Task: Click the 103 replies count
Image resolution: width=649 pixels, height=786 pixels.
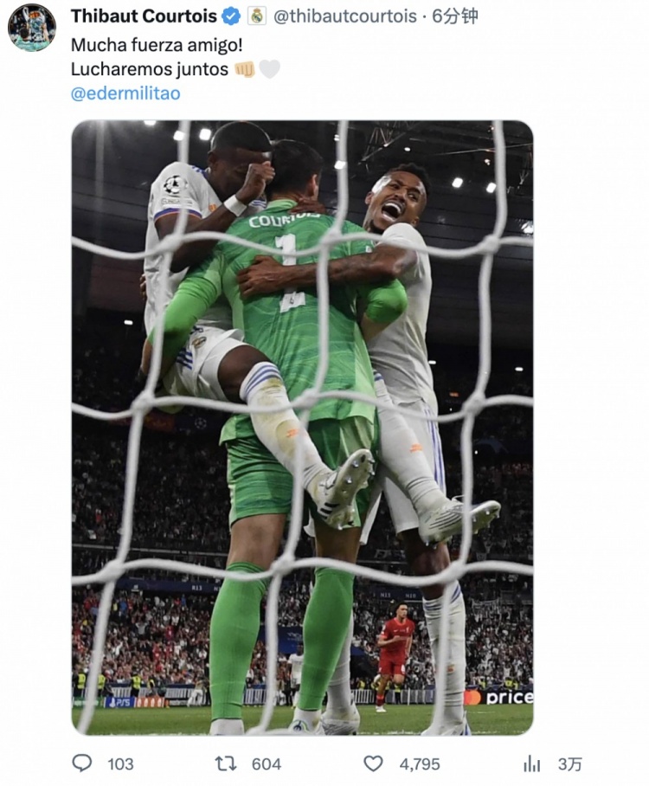Action: coord(121,764)
